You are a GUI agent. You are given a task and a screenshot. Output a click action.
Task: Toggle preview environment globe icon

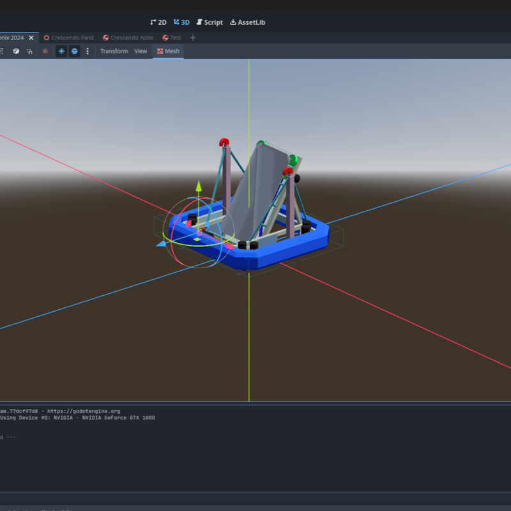tap(75, 51)
